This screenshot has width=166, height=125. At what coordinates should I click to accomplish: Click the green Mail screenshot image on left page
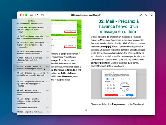pyautogui.click(x=66, y=34)
